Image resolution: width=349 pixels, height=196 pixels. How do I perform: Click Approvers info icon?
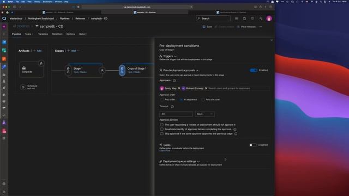click(x=174, y=81)
